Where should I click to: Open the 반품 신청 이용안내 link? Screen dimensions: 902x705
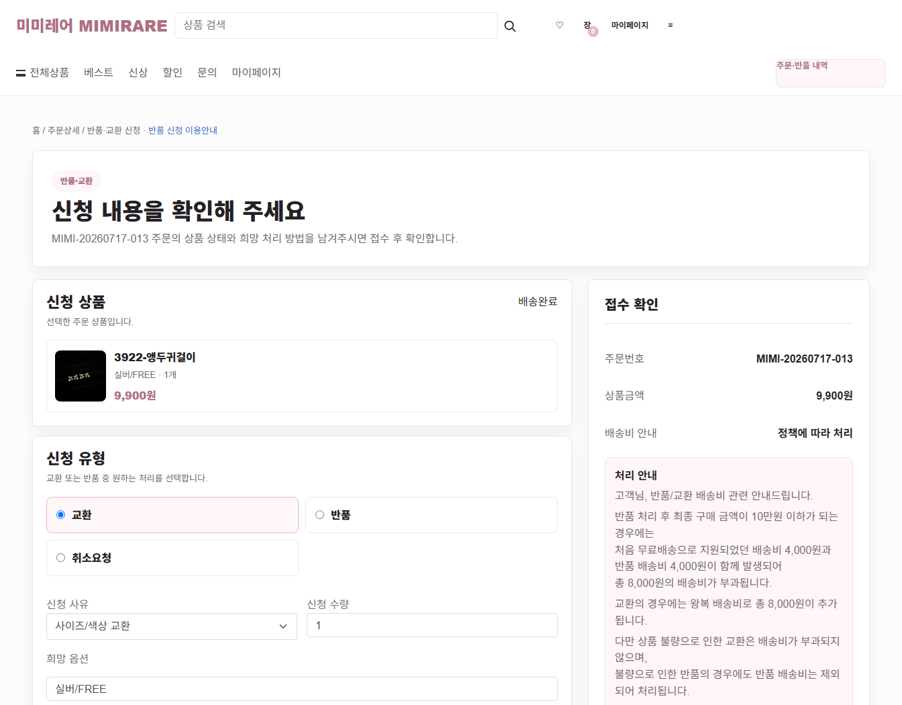183,130
